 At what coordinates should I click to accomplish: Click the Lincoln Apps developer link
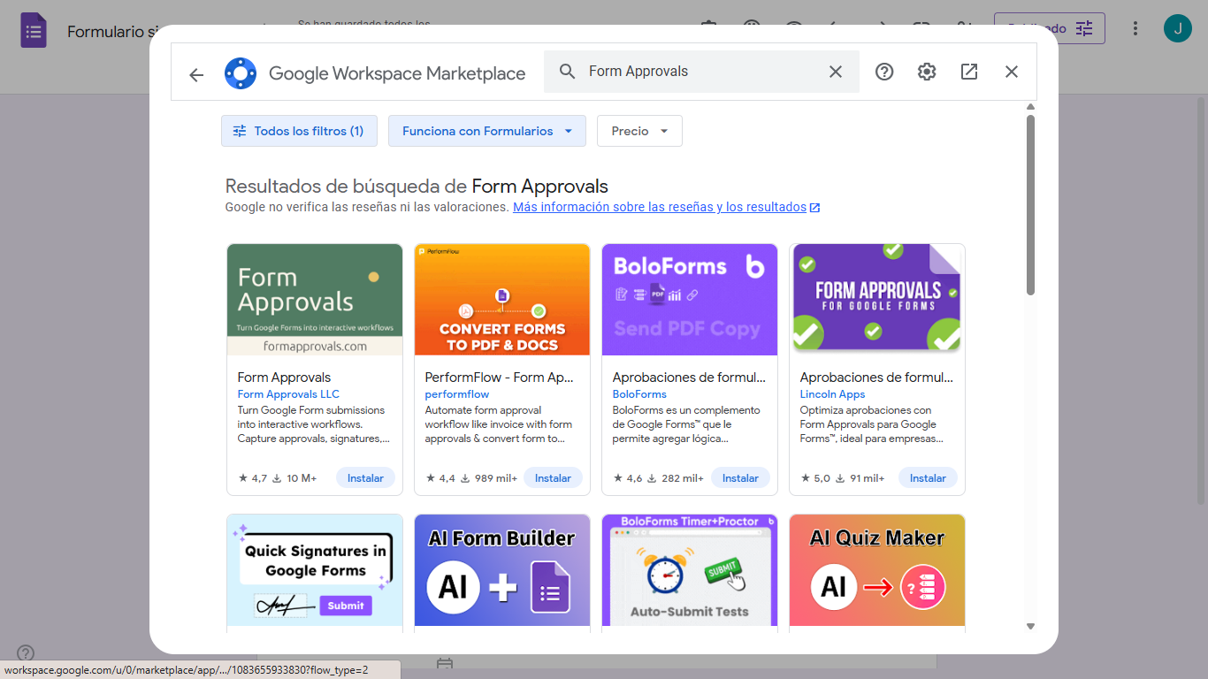pyautogui.click(x=832, y=394)
